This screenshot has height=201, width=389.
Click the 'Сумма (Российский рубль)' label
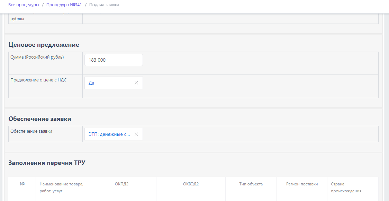pyautogui.click(x=37, y=57)
